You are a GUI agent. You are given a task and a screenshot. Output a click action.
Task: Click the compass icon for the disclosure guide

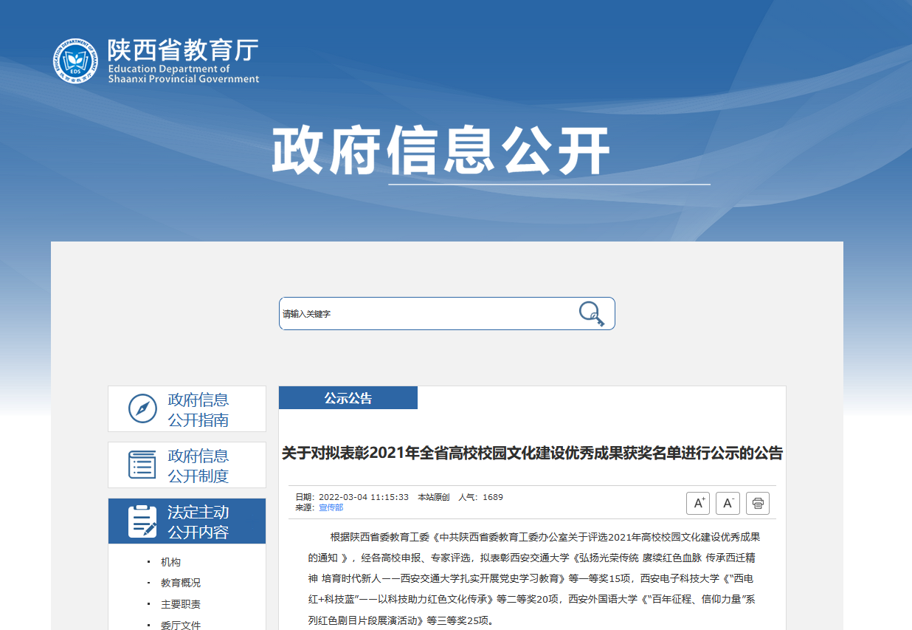(142, 408)
